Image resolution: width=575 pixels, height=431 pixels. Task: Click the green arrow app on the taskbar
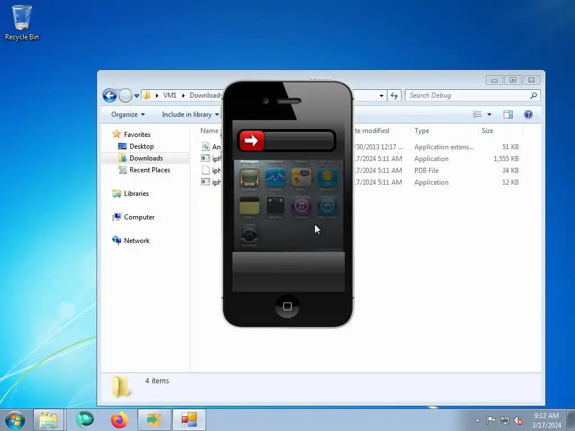tap(154, 420)
